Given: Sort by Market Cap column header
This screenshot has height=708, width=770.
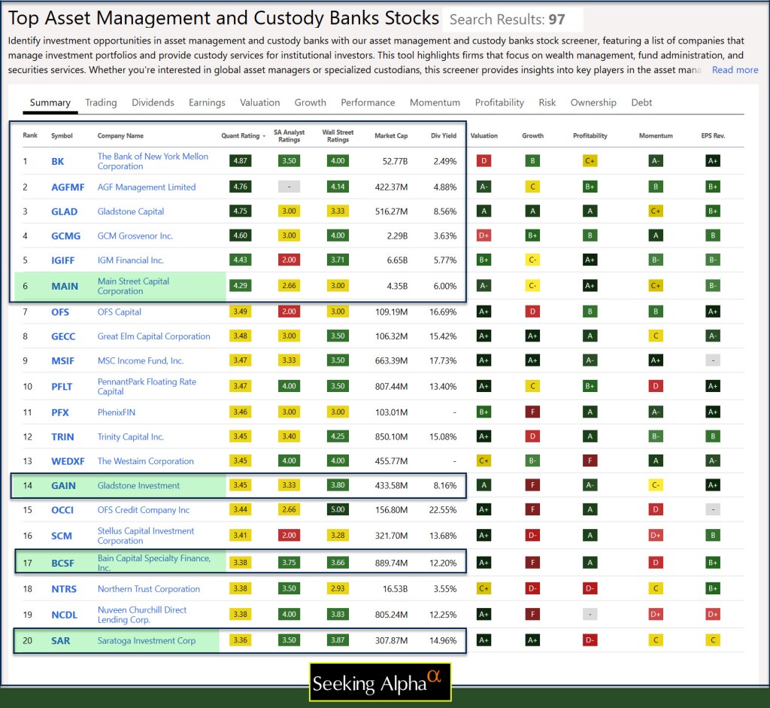Looking at the screenshot, I should coord(391,136).
